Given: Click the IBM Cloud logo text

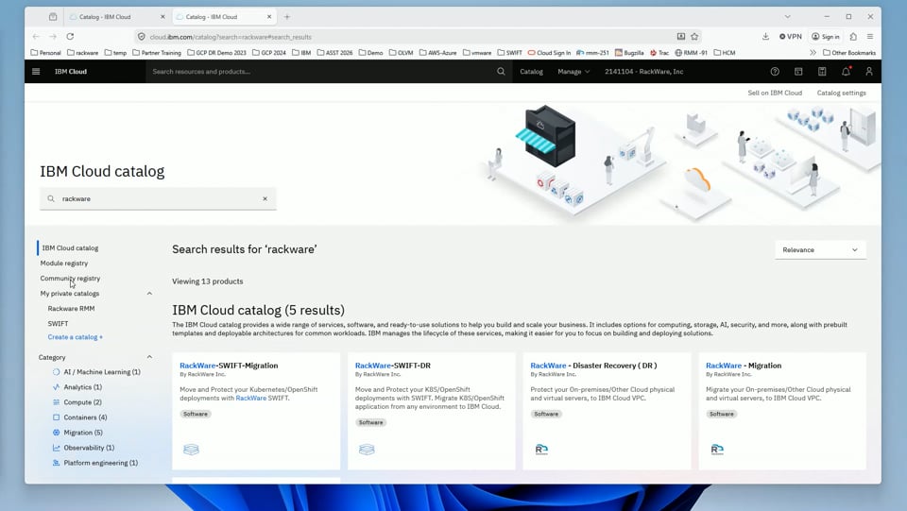Looking at the screenshot, I should [x=71, y=72].
